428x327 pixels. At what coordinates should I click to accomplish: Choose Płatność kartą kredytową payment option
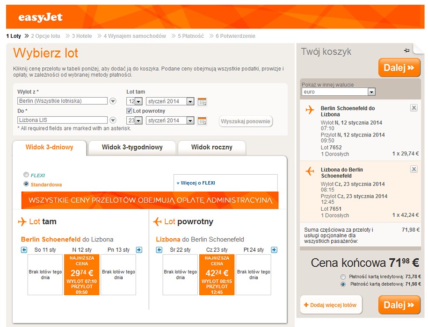(343, 277)
